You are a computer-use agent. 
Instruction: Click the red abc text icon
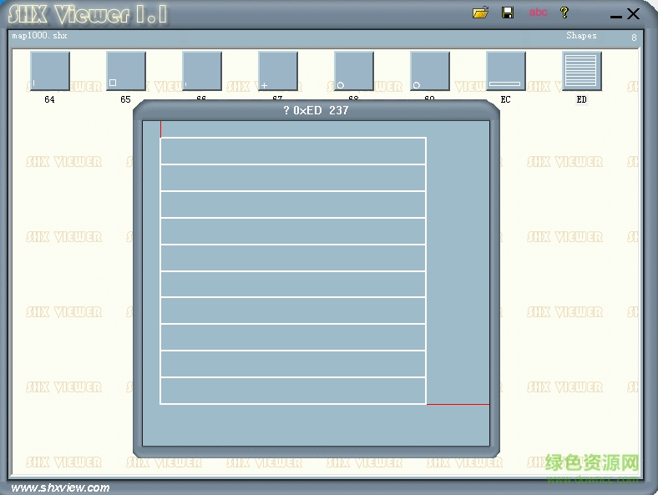[x=538, y=13]
